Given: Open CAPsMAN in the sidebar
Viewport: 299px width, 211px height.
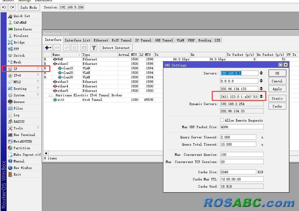Looking at the screenshot, I should (24, 23).
